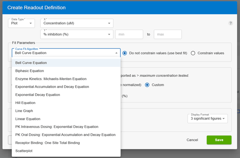The width and height of the screenshot is (240, 158).
Task: Open the Data Type dropdown
Action: point(22,23)
